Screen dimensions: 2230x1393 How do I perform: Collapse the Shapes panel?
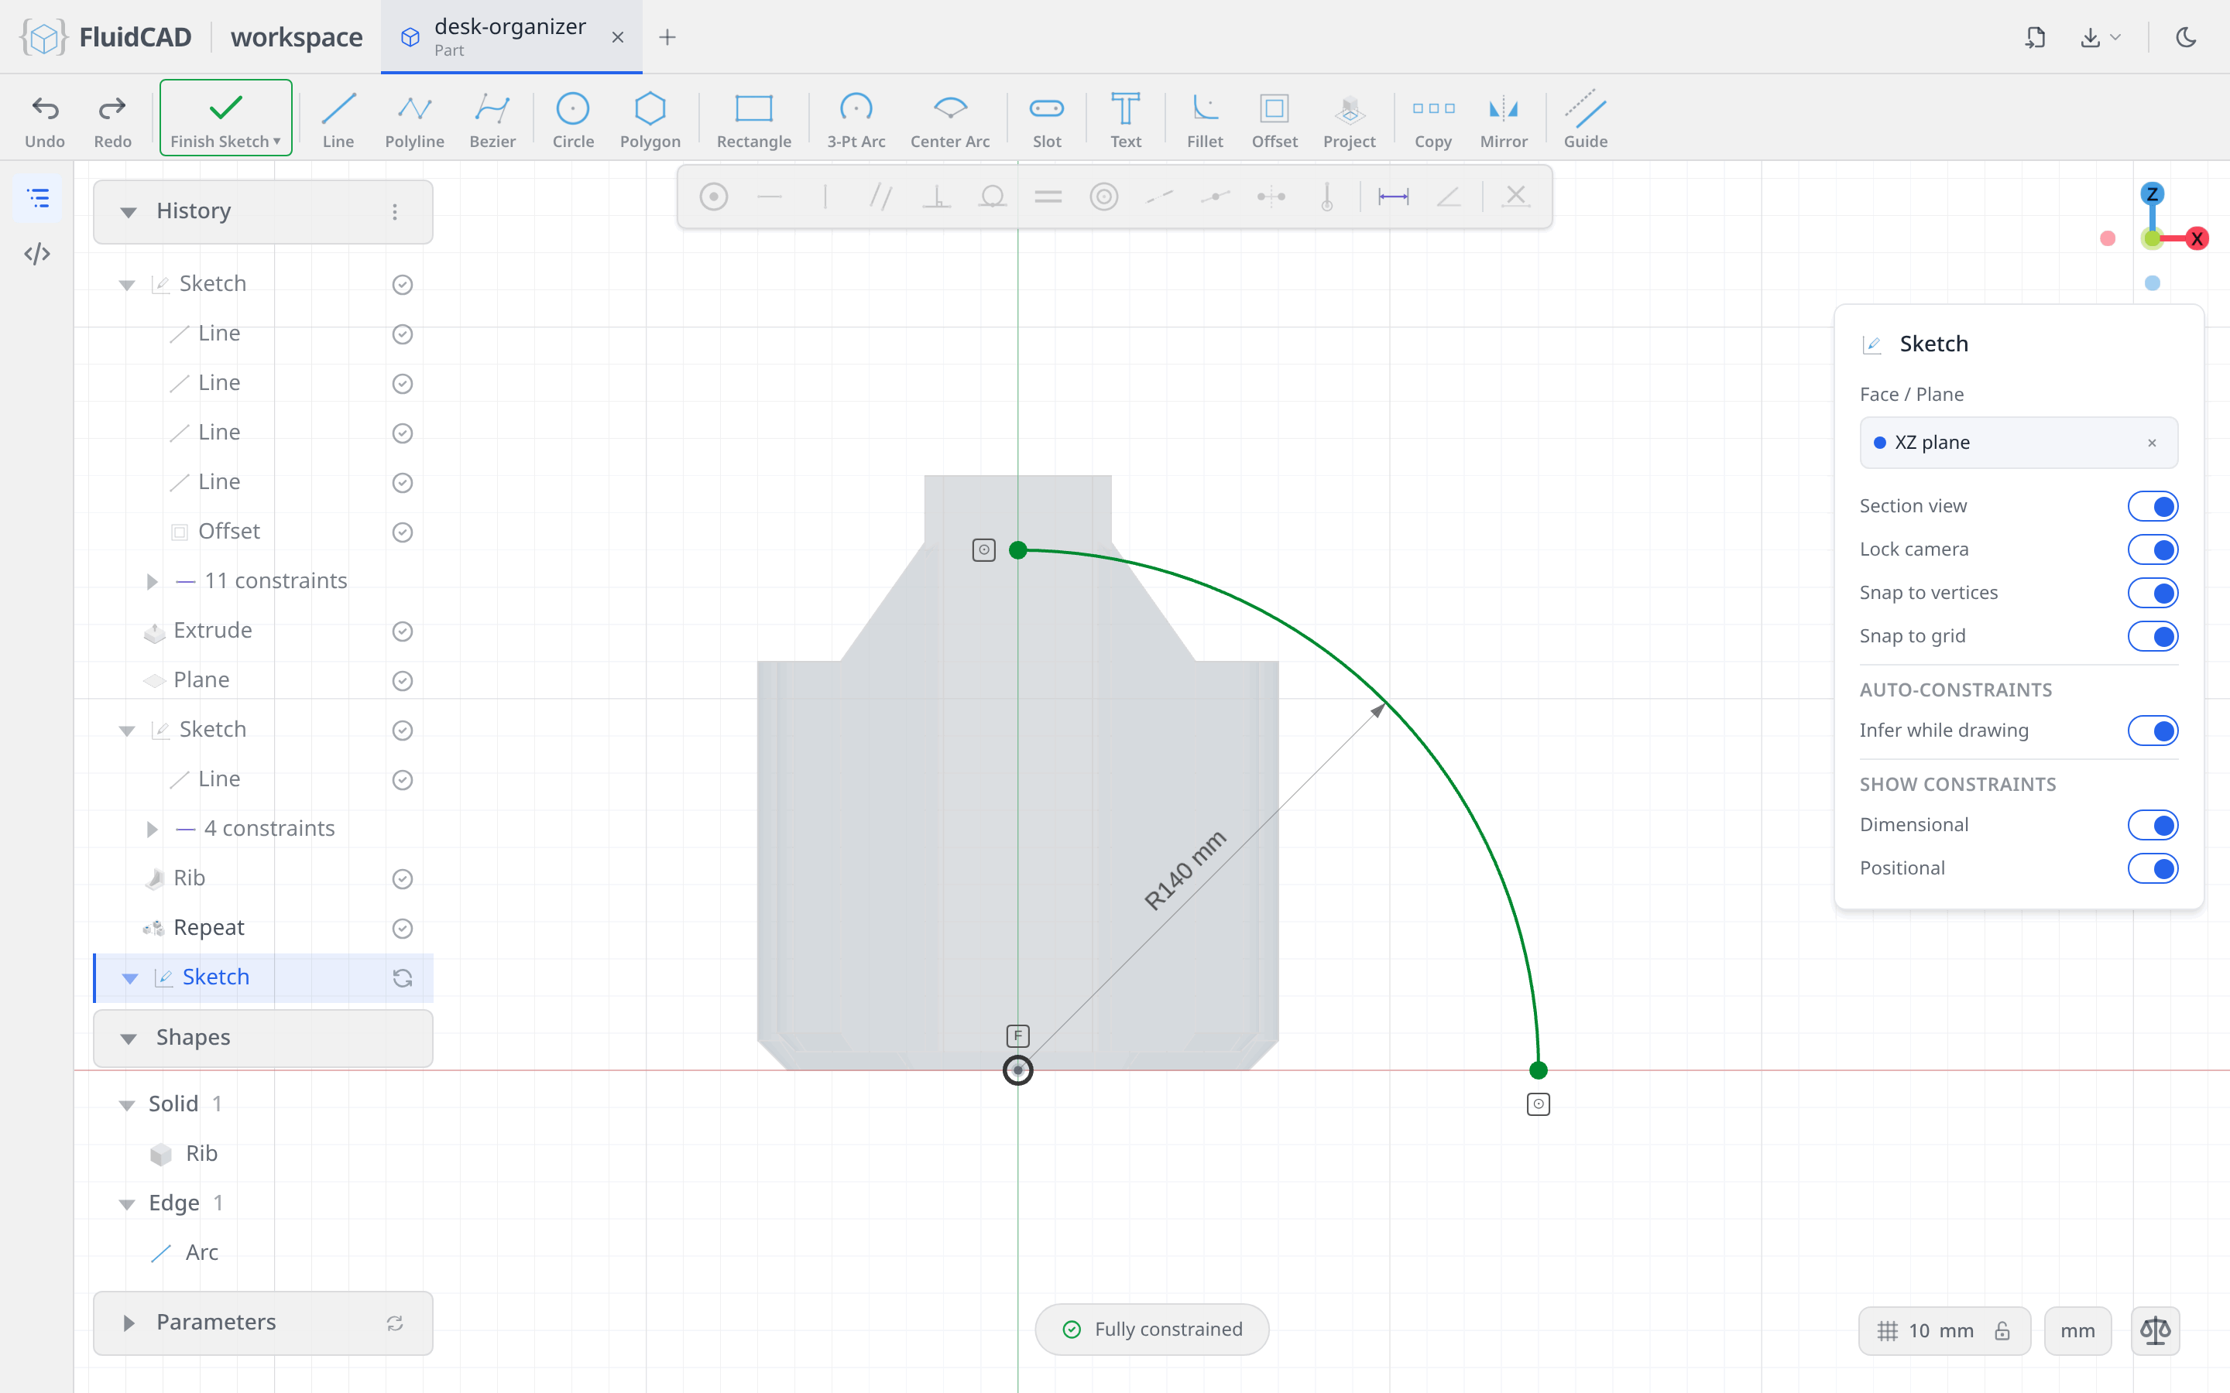[128, 1039]
